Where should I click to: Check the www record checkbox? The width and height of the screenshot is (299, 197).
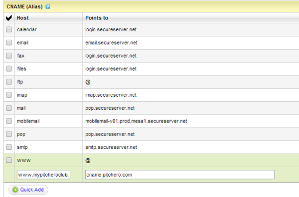coord(9,160)
